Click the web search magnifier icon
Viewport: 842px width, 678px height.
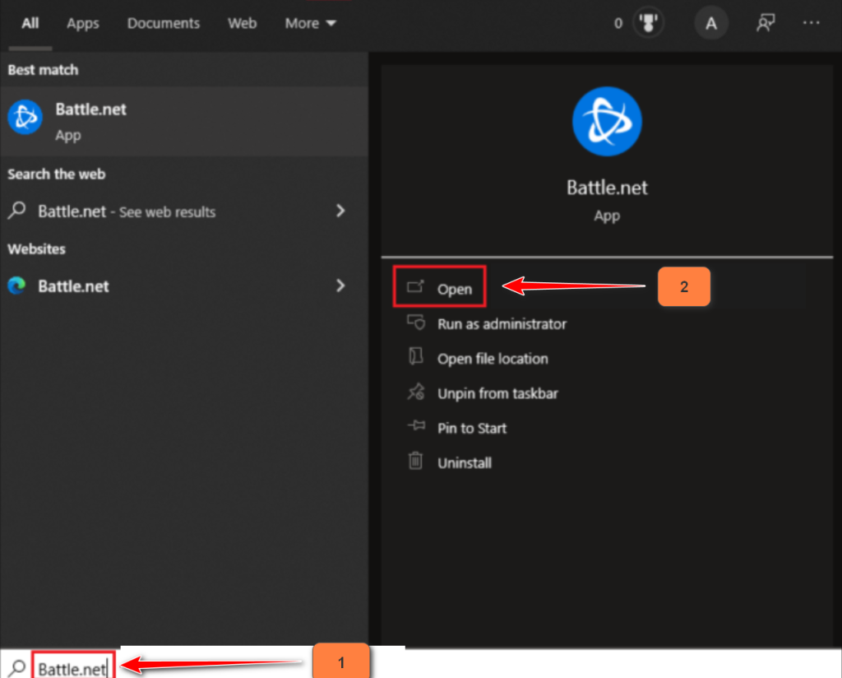click(17, 210)
